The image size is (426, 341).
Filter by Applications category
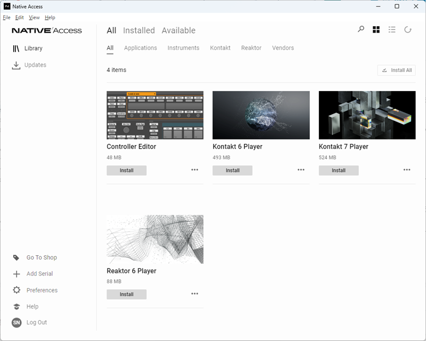(141, 48)
